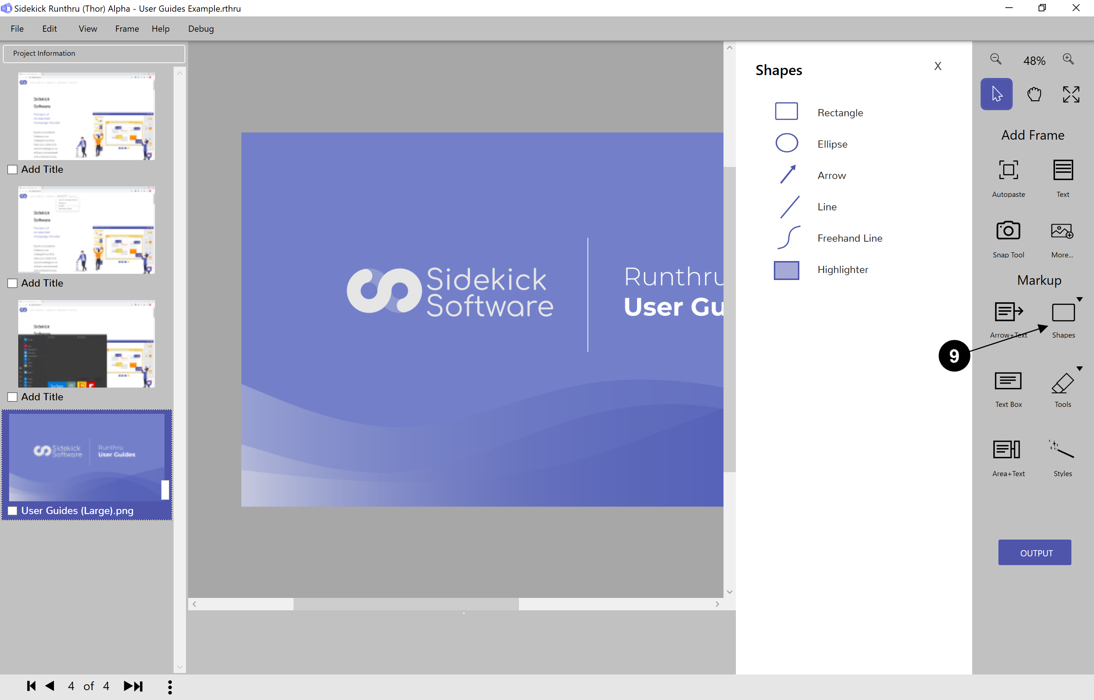Zoom in with the magnifier plus icon
The height and width of the screenshot is (700, 1094).
pyautogui.click(x=1068, y=59)
